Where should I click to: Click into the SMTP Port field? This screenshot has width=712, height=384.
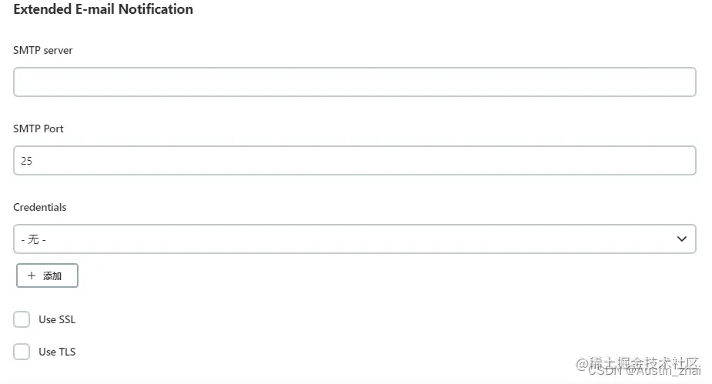click(x=355, y=160)
